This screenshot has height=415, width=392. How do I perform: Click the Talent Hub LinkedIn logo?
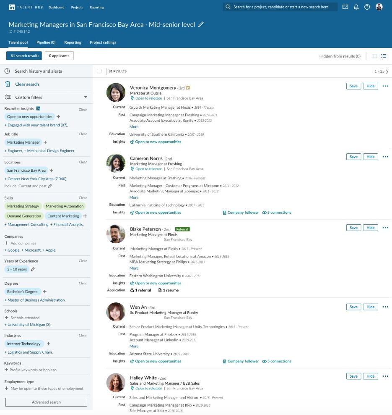point(11,7)
